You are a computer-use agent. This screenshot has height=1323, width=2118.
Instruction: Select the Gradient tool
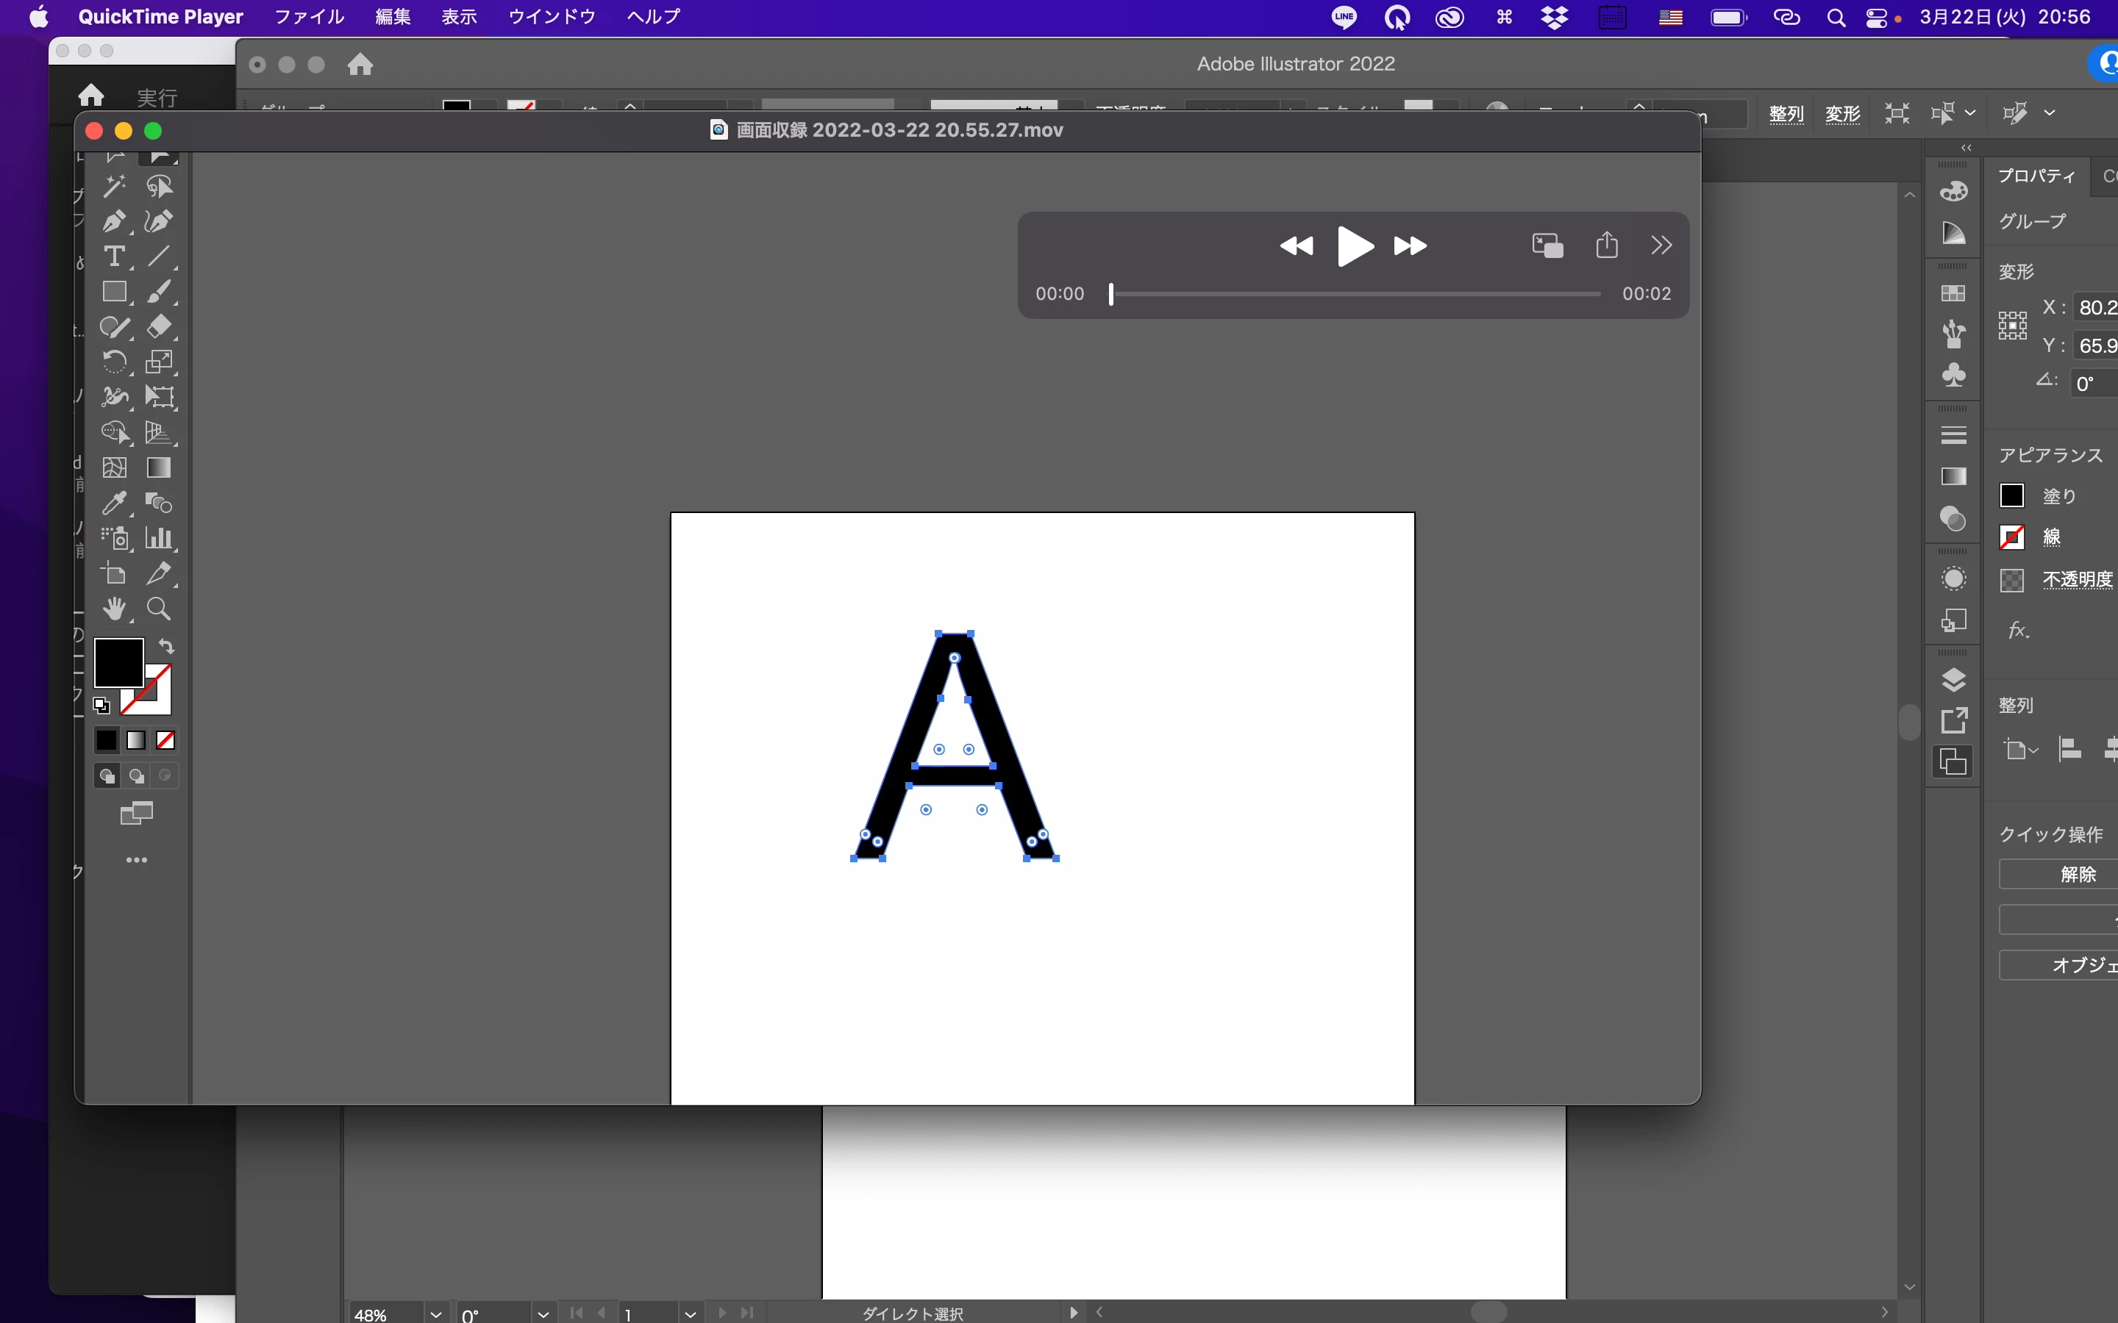tap(158, 468)
